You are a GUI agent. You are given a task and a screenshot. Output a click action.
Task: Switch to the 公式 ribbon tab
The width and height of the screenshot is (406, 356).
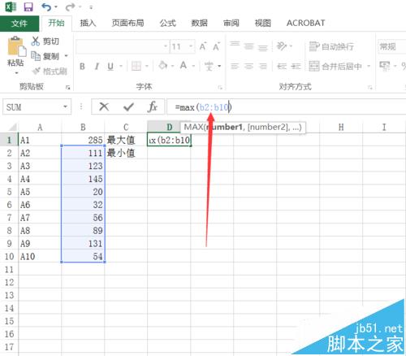(x=167, y=23)
